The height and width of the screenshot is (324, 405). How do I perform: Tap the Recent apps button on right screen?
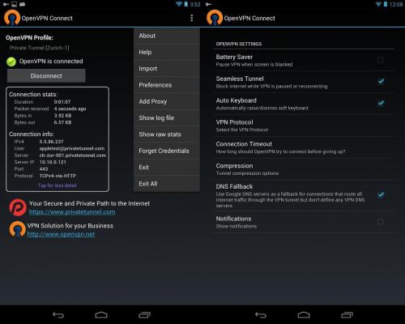coord(347,315)
